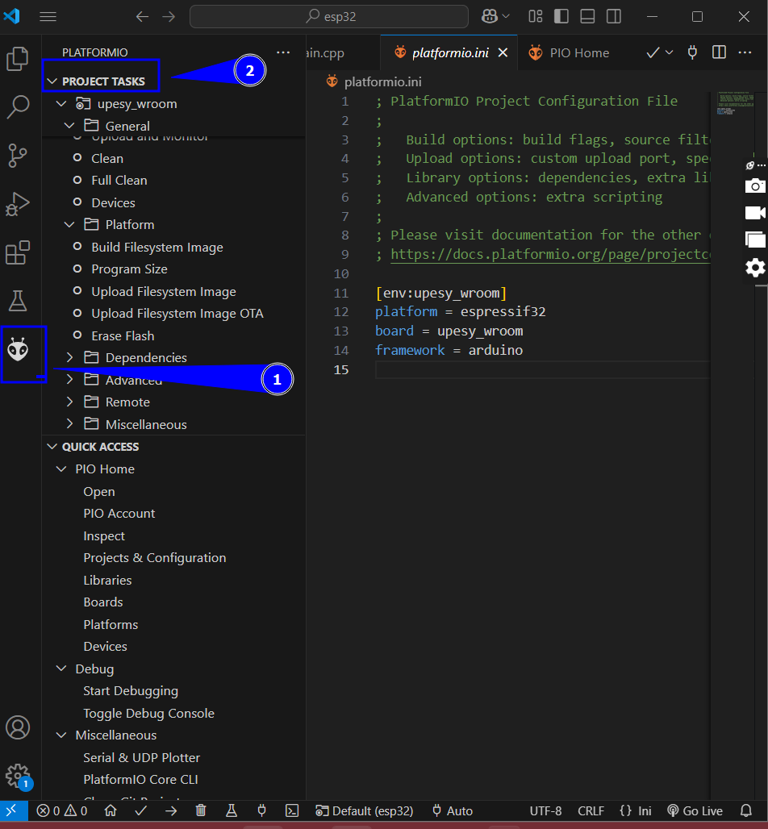
Task: Customize layout icon in title bar
Action: (x=536, y=16)
